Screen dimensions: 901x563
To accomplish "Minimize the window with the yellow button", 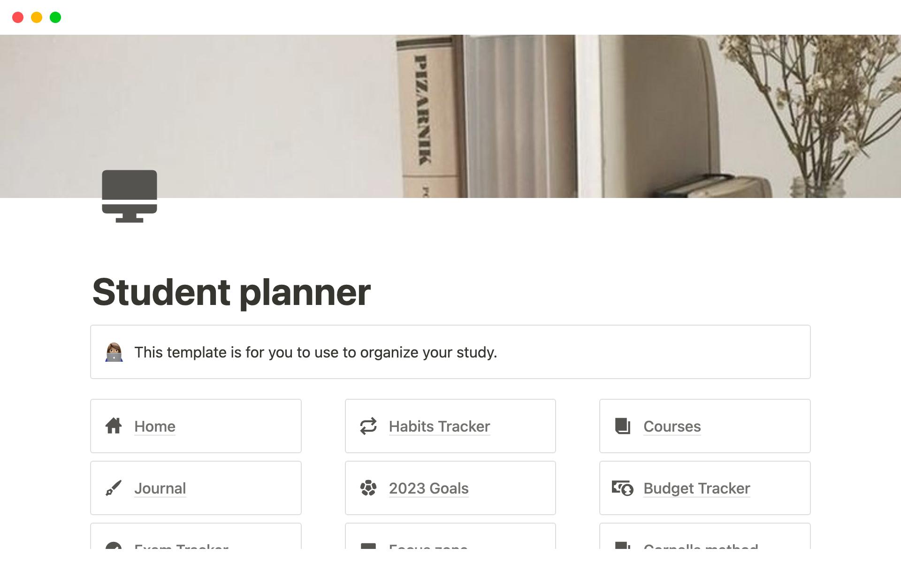I will 37,17.
